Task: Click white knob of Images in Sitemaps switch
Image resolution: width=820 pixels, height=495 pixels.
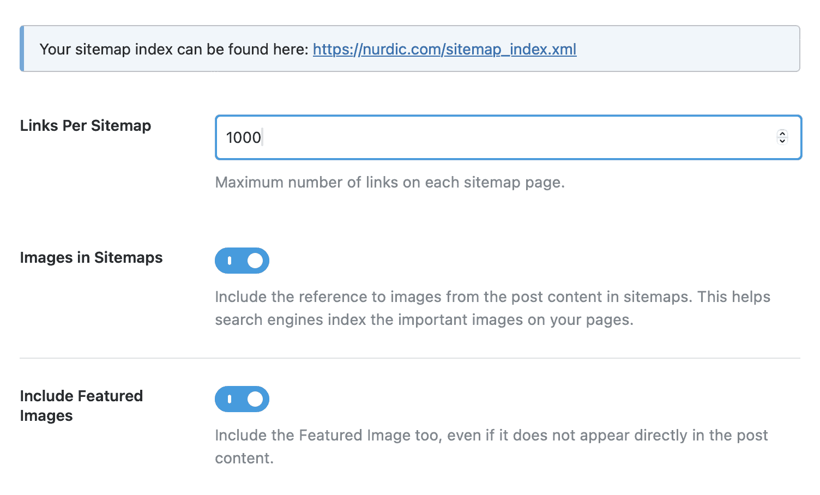Action: point(255,261)
